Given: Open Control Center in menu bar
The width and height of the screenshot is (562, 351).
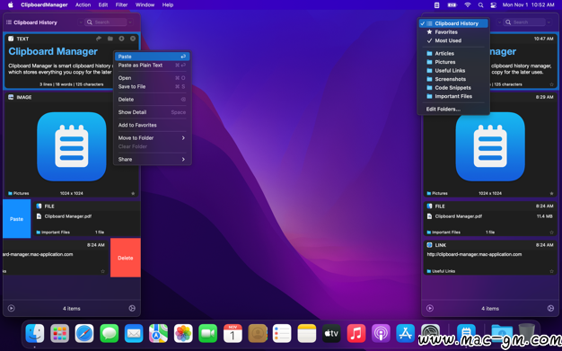Looking at the screenshot, I should 494,5.
